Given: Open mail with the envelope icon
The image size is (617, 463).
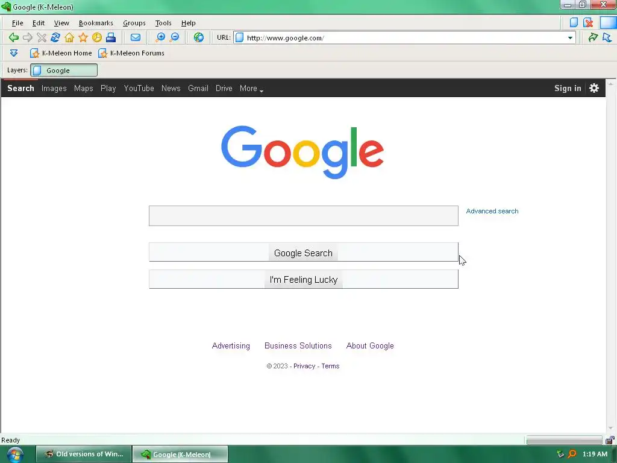Looking at the screenshot, I should coord(136,37).
